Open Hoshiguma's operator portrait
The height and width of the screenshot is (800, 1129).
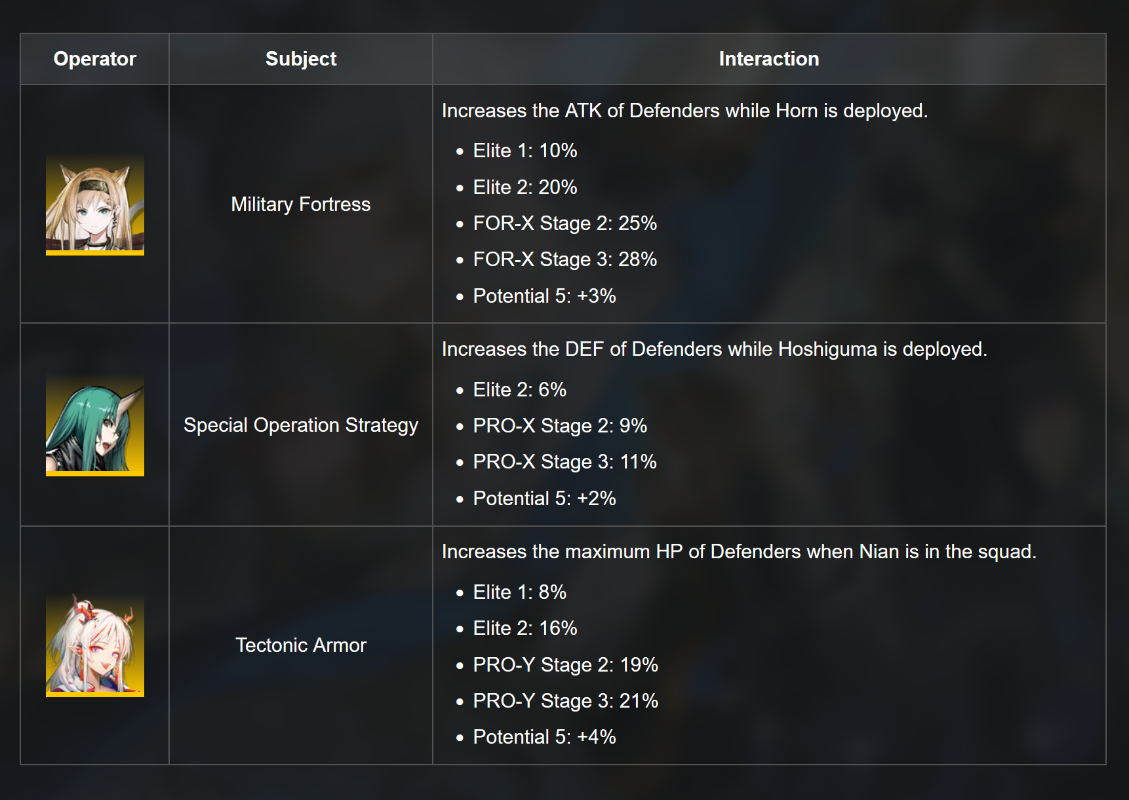(x=95, y=425)
